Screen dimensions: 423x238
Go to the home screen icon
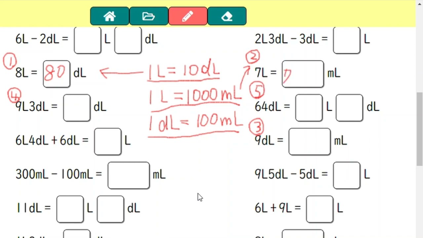pos(110,16)
